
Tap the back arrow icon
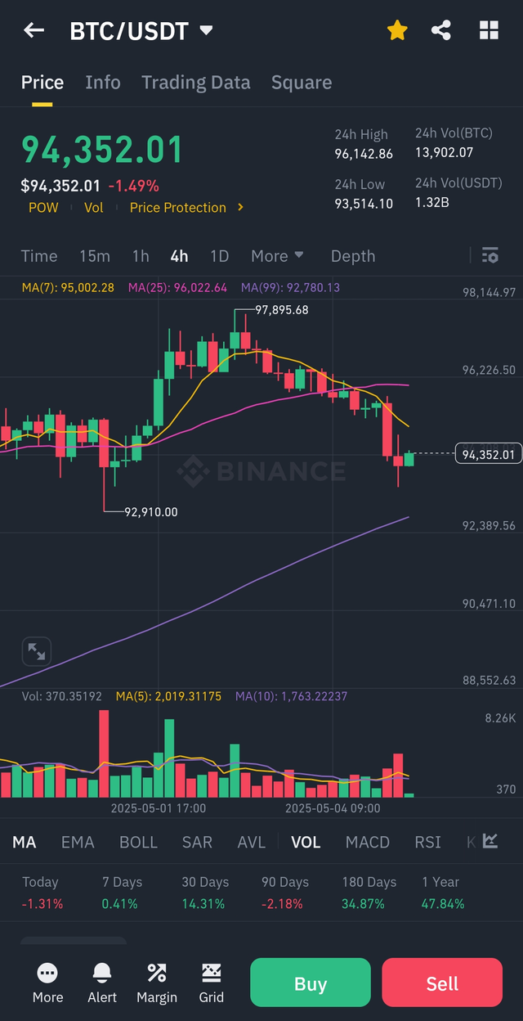[34, 31]
